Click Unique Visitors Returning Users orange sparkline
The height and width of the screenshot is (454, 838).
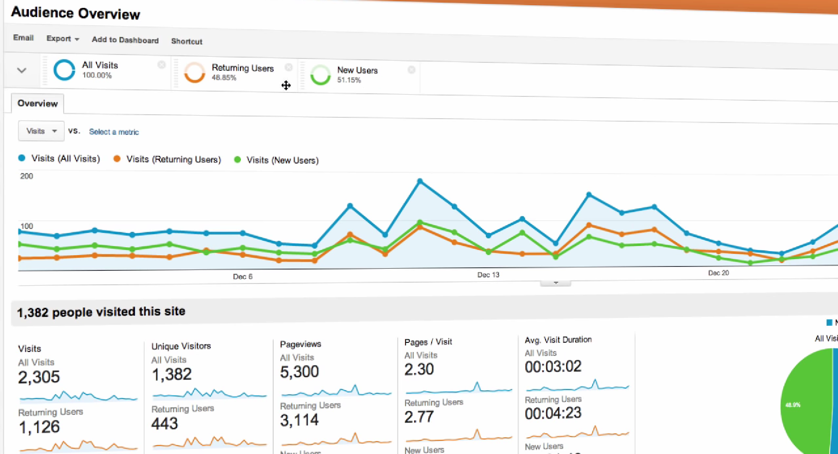pyautogui.click(x=209, y=442)
